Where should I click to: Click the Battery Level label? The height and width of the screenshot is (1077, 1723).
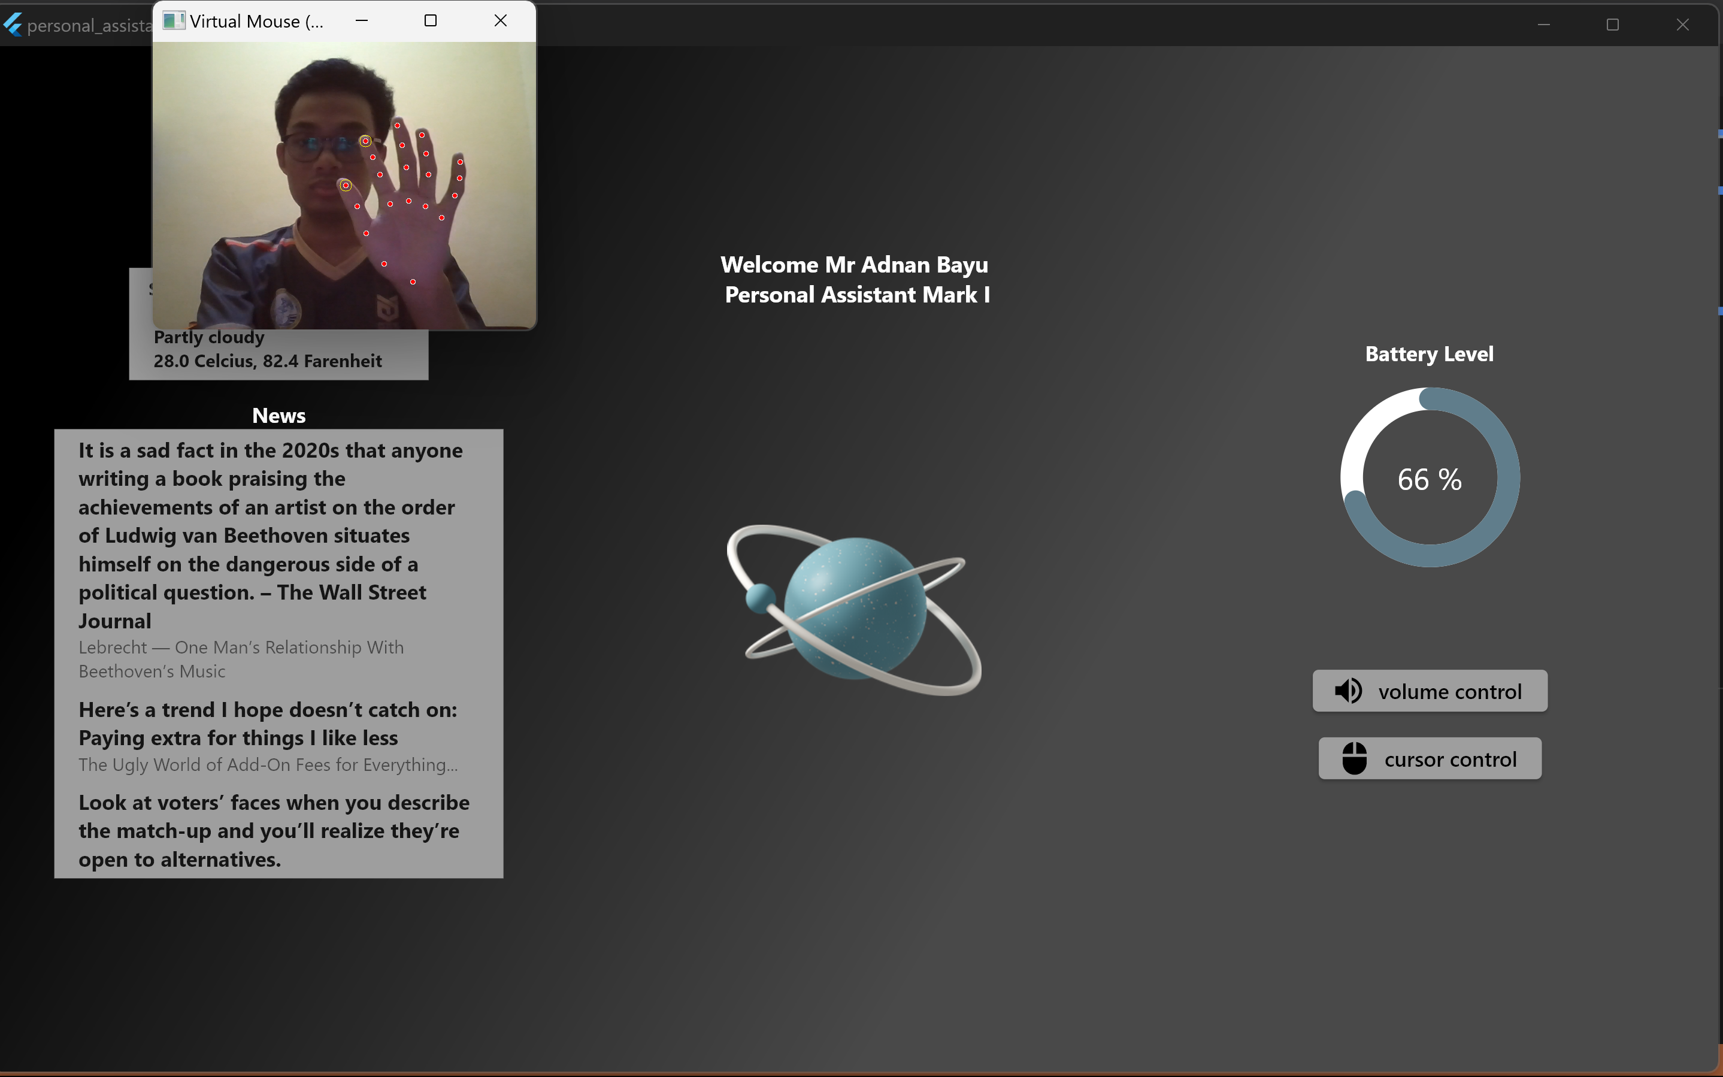click(1429, 354)
